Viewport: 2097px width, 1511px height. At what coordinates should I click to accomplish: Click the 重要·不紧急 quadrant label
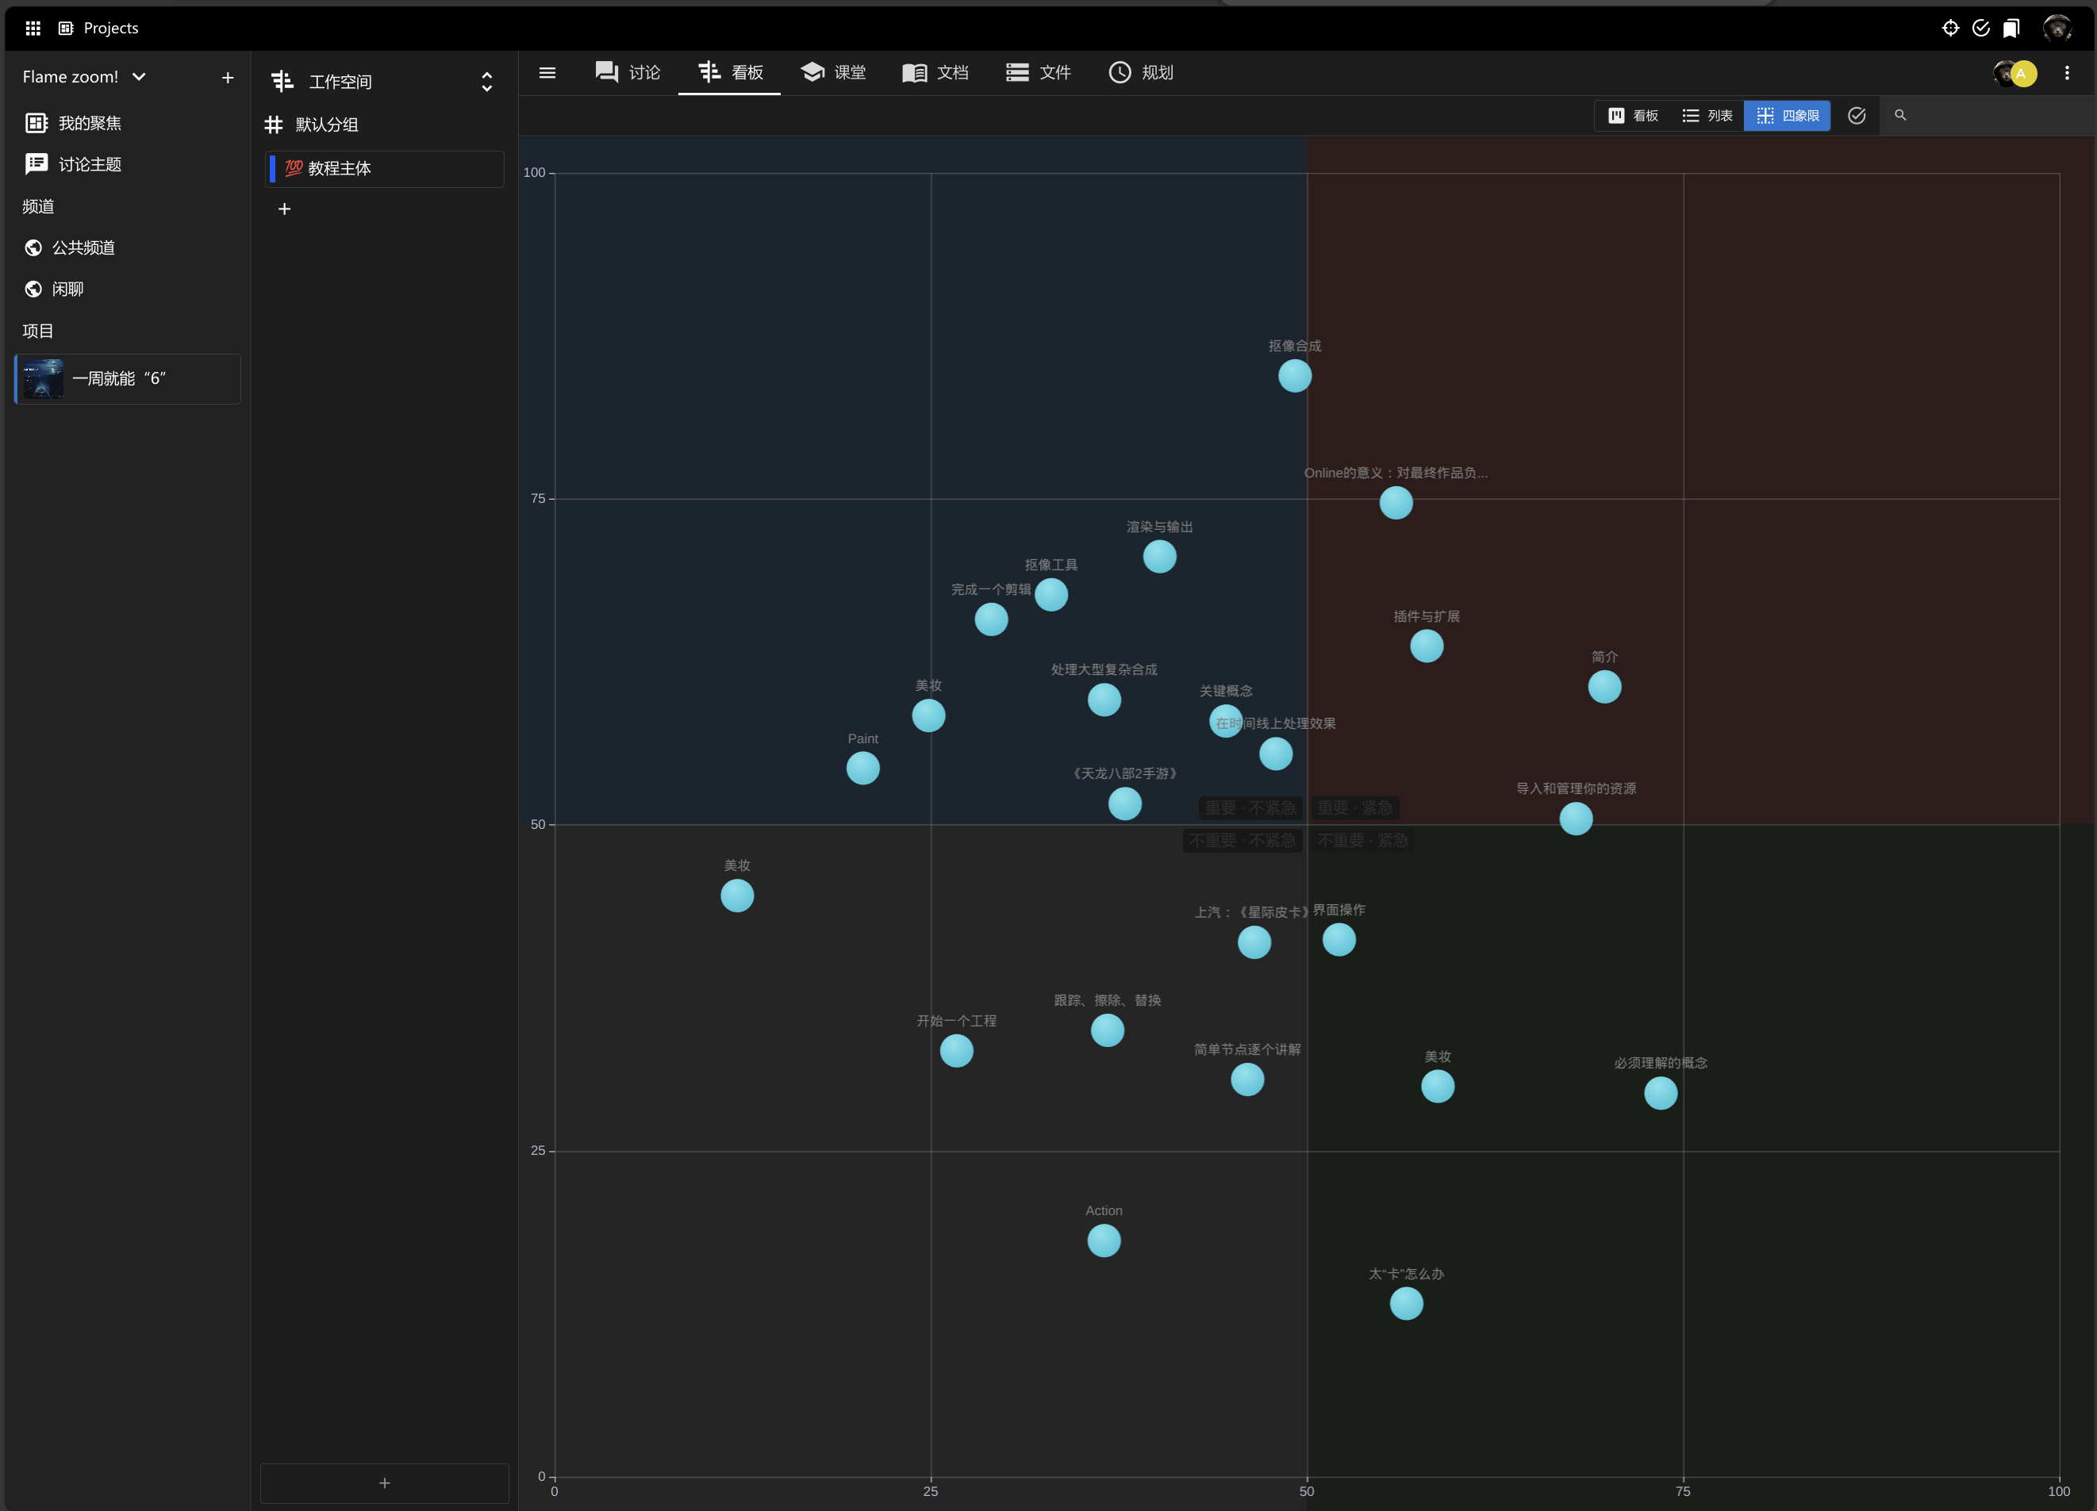[1250, 807]
